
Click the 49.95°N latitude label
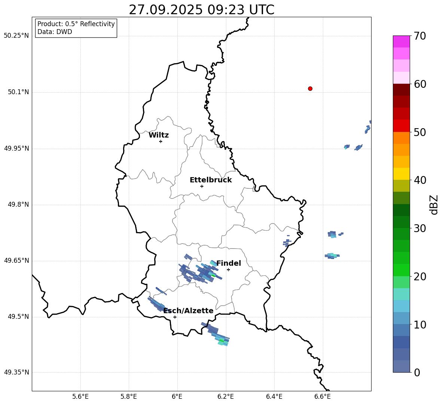(x=16, y=148)
